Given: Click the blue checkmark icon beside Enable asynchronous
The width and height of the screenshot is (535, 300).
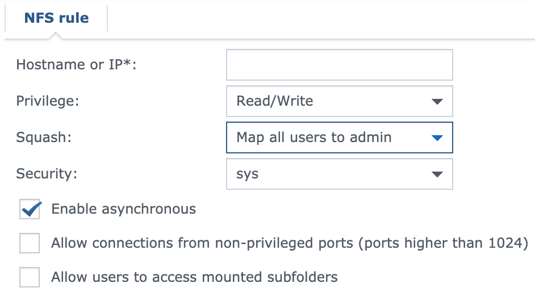Looking at the screenshot, I should (x=31, y=208).
